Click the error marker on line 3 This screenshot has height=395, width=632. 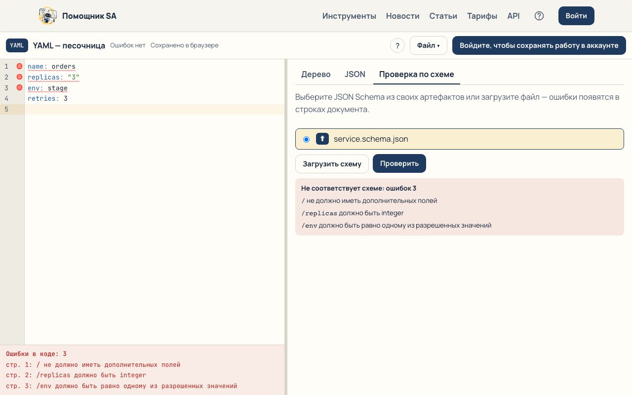19,88
